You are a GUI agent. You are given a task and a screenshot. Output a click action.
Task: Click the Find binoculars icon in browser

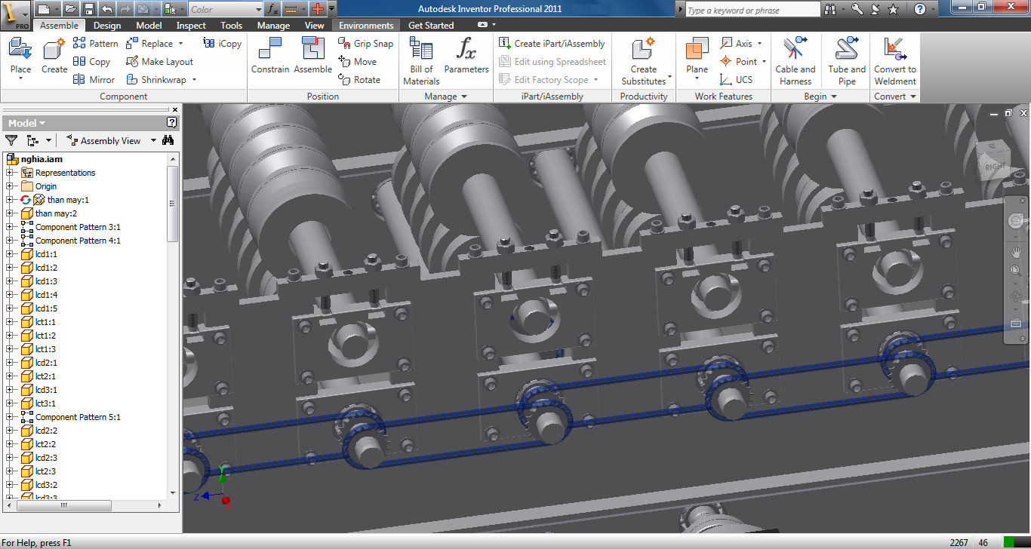click(x=168, y=140)
